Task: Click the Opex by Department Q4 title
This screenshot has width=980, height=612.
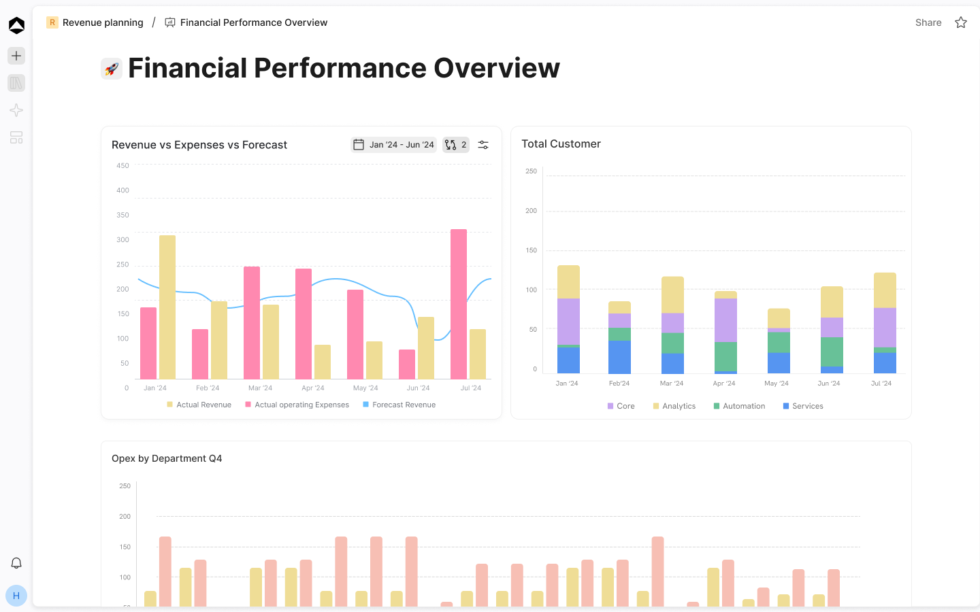Action: pyautogui.click(x=167, y=458)
